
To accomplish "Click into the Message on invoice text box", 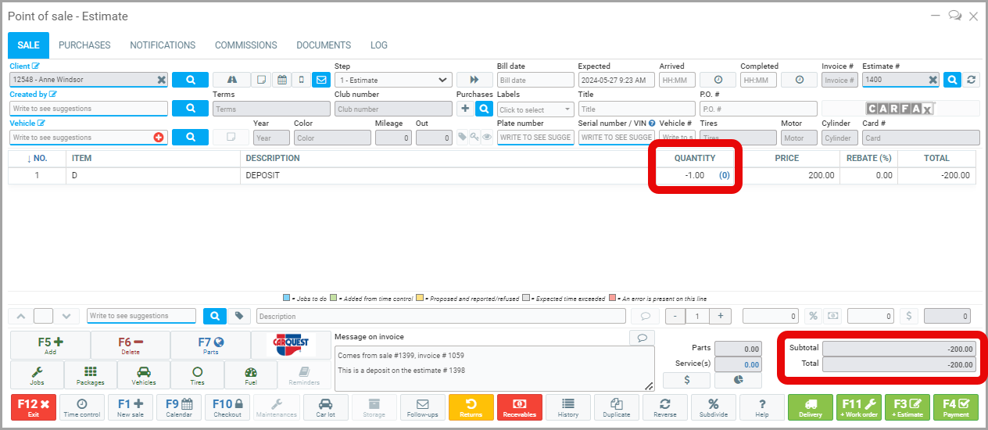I will pyautogui.click(x=494, y=367).
